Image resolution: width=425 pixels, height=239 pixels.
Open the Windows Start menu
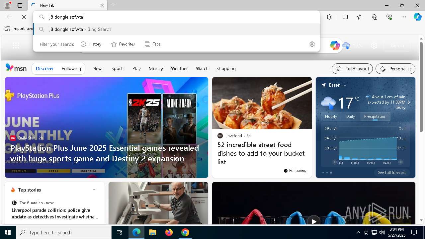tap(8, 232)
